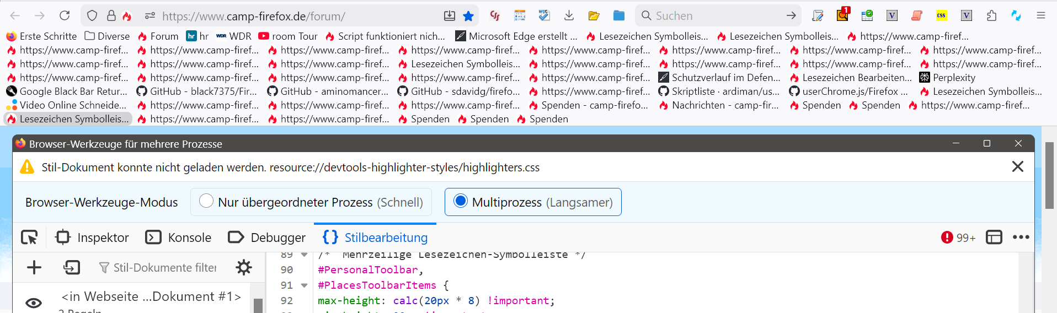Open the shield tracking protection icon
The image size is (1057, 313).
[93, 16]
